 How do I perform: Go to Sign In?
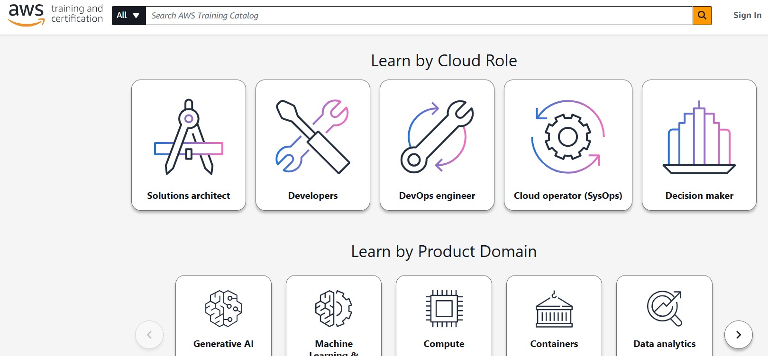[x=747, y=15]
